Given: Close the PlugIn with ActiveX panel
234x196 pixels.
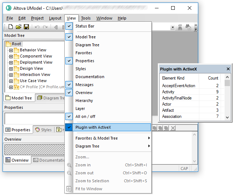Looking at the screenshot, I should tap(228, 69).
